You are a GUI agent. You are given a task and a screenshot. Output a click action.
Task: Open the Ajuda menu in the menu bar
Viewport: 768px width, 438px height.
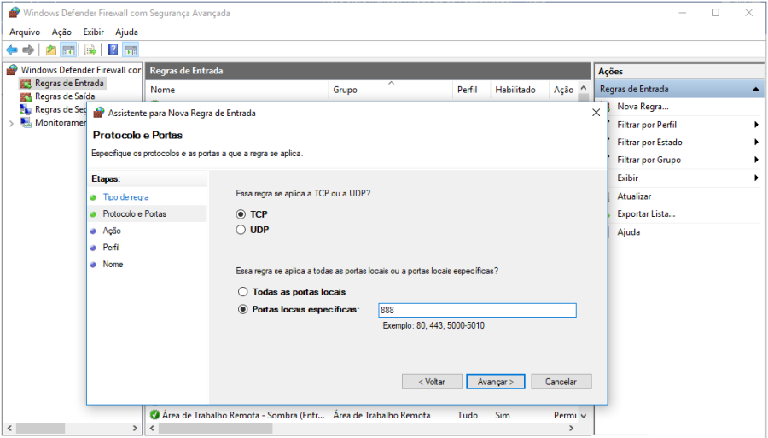tap(126, 32)
